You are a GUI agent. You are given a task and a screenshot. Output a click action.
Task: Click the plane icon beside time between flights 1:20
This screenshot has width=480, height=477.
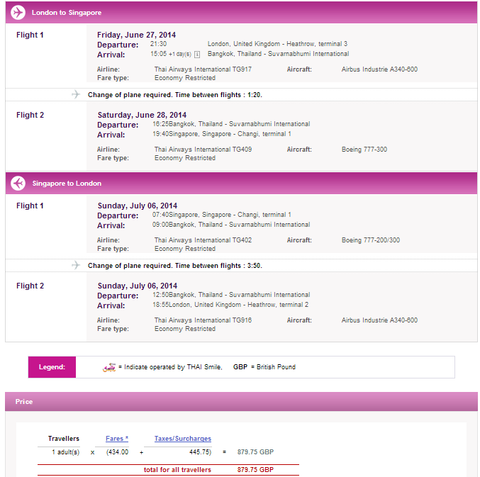click(76, 94)
